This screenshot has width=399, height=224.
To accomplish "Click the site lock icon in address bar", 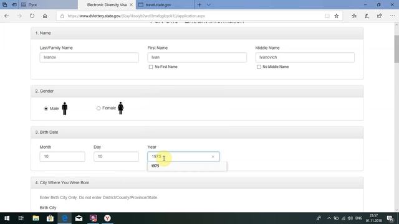I will click(62, 16).
